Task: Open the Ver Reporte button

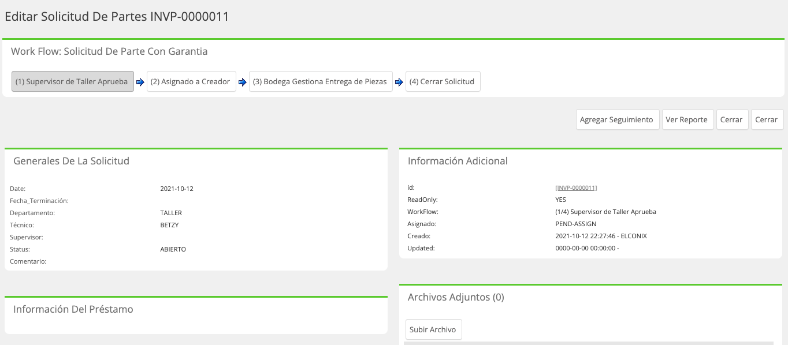Action: click(687, 119)
